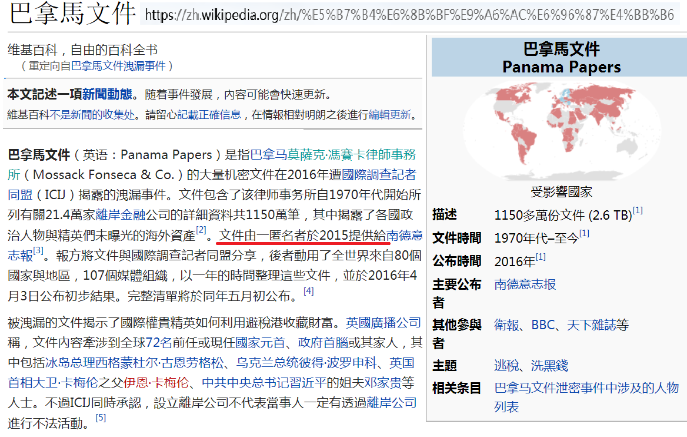Image resolution: width=687 pixels, height=437 pixels.
Task: Click the infobox heading Panama Papers
Action: click(x=561, y=67)
